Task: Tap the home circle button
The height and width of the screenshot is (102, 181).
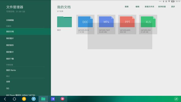Action: (x=14, y=99)
